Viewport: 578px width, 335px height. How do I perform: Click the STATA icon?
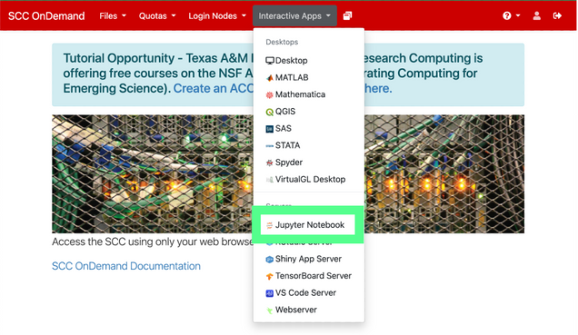[270, 146]
